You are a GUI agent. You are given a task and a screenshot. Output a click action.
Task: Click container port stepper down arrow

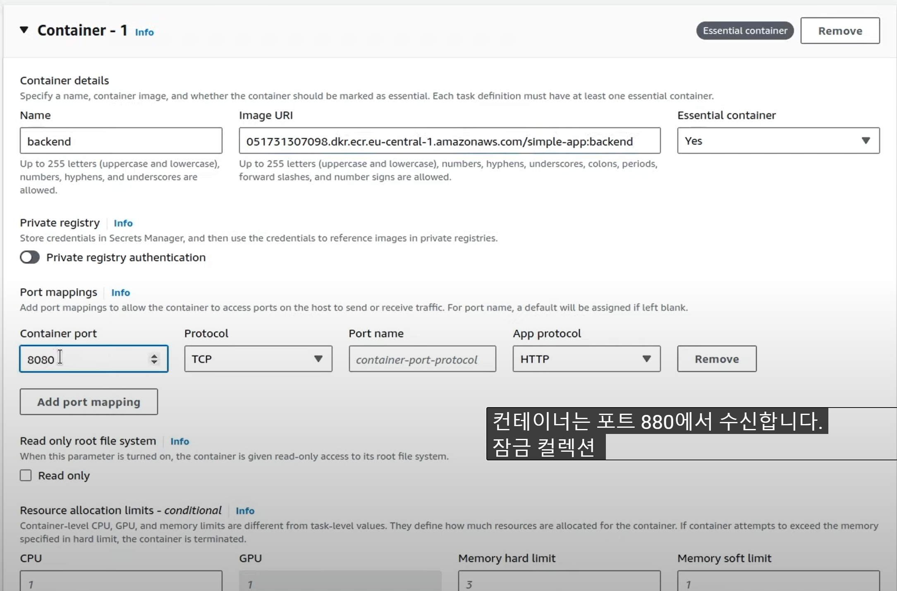click(154, 362)
